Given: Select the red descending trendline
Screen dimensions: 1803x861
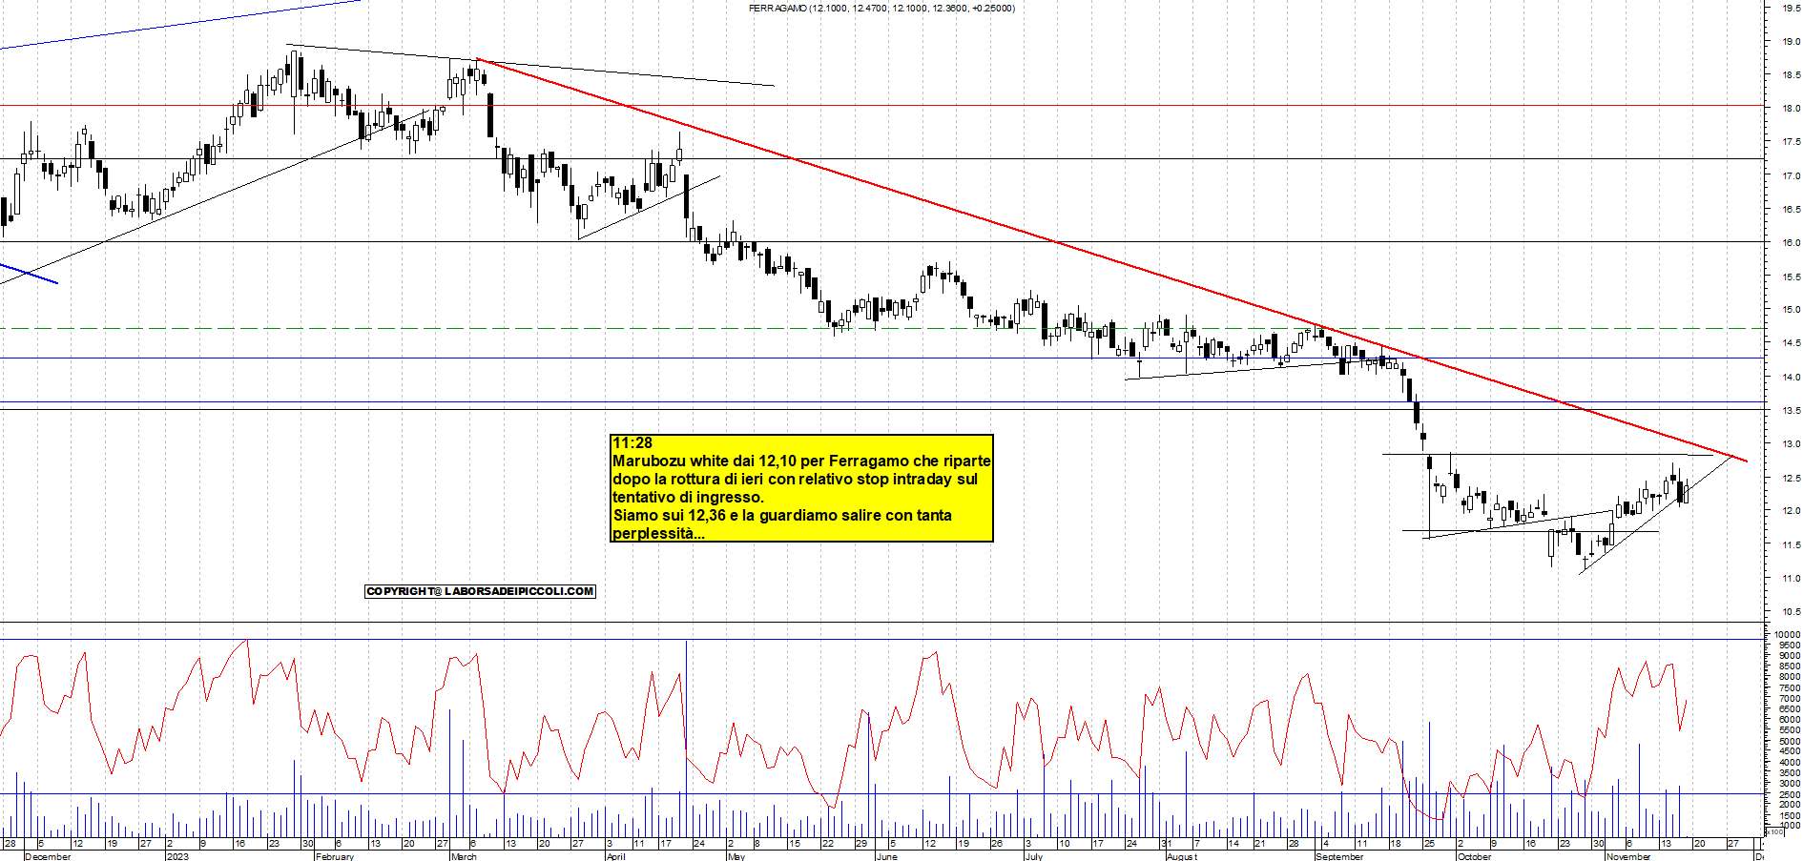Looking at the screenshot, I should click(x=1111, y=260).
